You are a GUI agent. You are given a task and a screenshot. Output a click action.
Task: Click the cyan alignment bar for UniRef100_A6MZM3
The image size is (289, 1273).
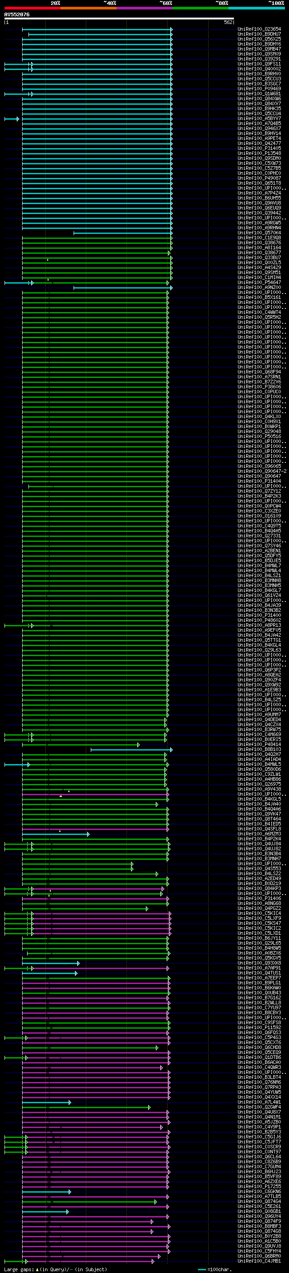click(56, 835)
